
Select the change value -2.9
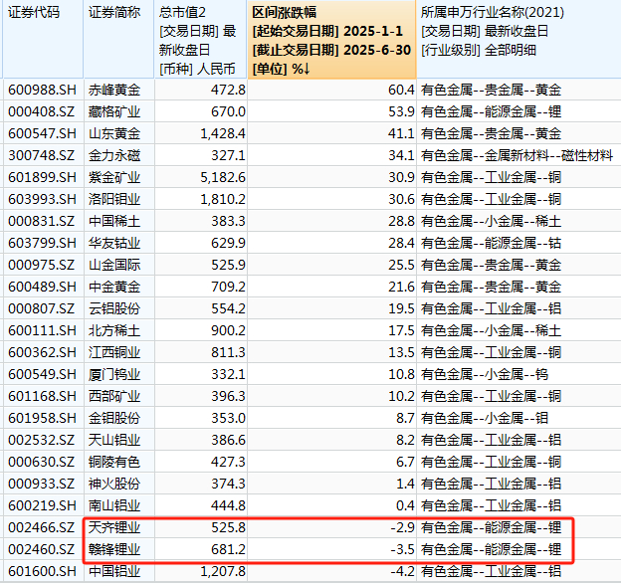click(402, 527)
